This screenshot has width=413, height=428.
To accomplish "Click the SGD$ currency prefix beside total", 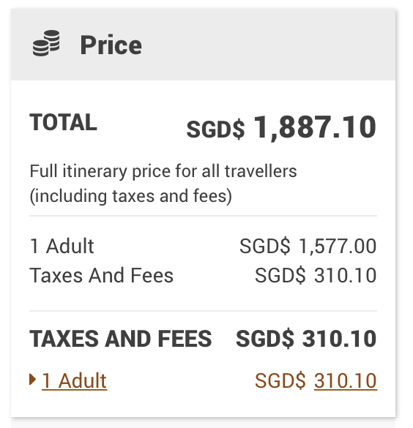I will (215, 129).
